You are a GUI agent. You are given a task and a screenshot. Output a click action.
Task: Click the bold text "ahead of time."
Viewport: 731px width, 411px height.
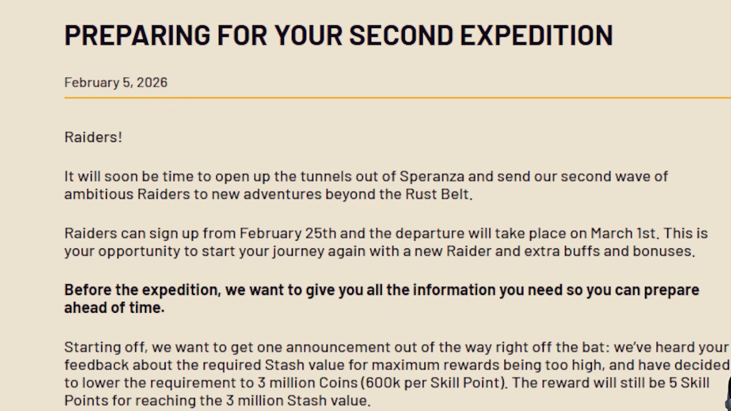(114, 307)
